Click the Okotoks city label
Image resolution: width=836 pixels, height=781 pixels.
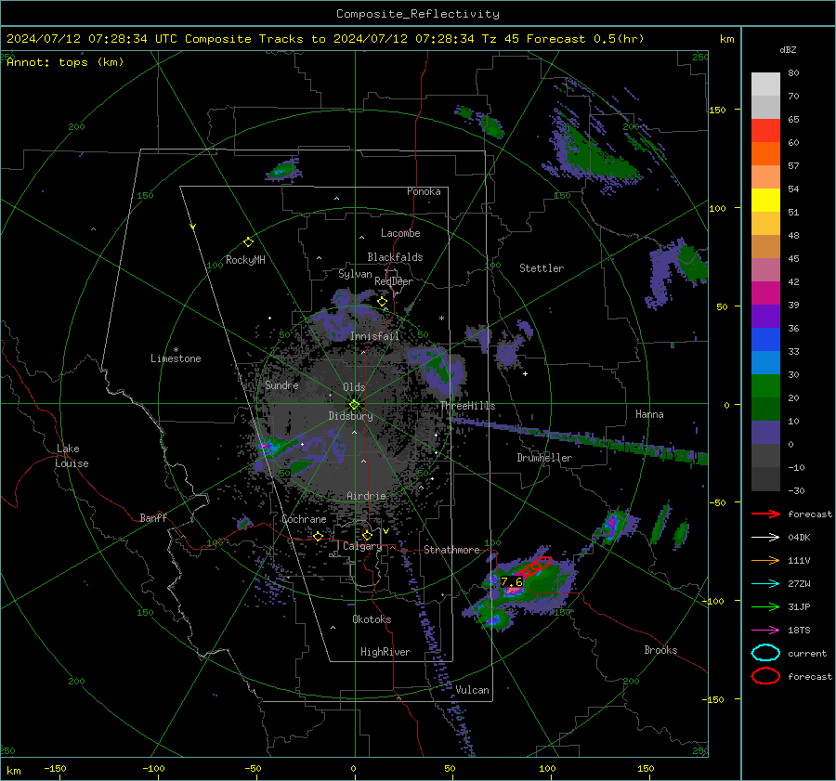[372, 619]
